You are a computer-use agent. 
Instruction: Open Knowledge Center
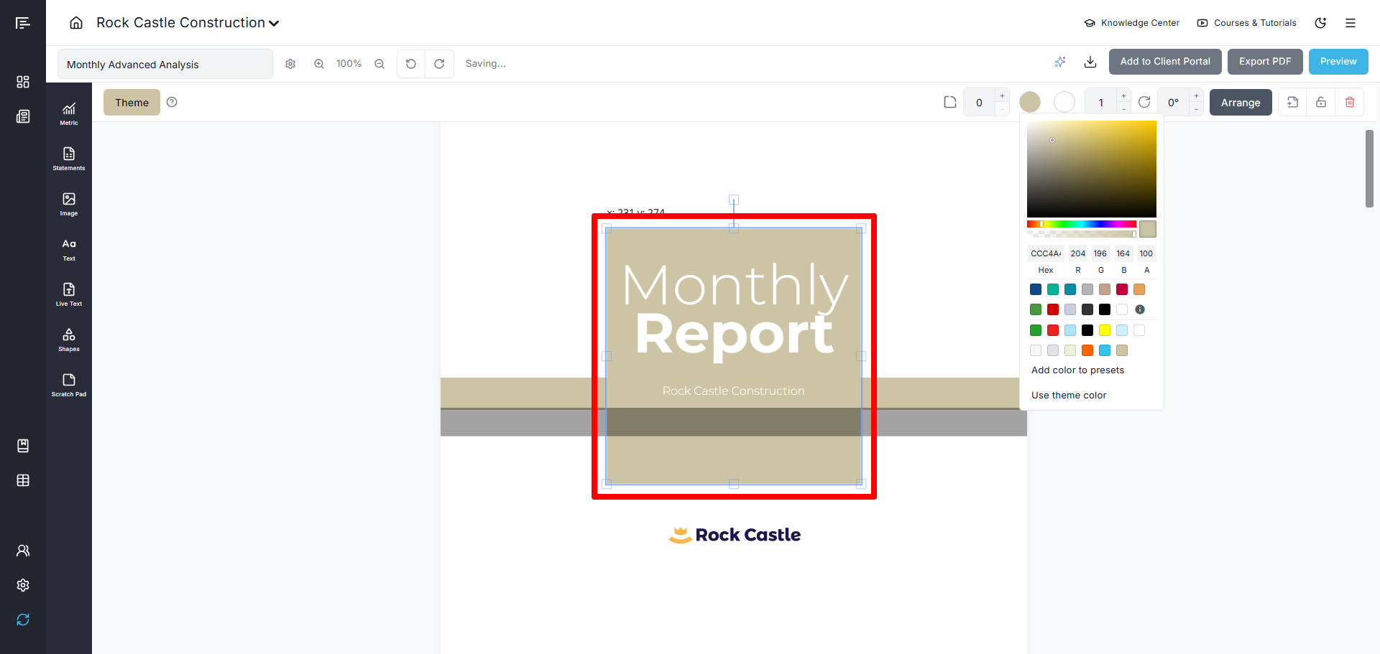[1132, 23]
